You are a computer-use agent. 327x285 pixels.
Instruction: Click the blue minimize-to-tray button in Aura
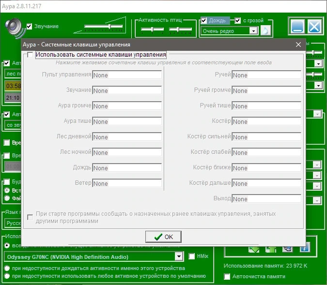click(297, 26)
